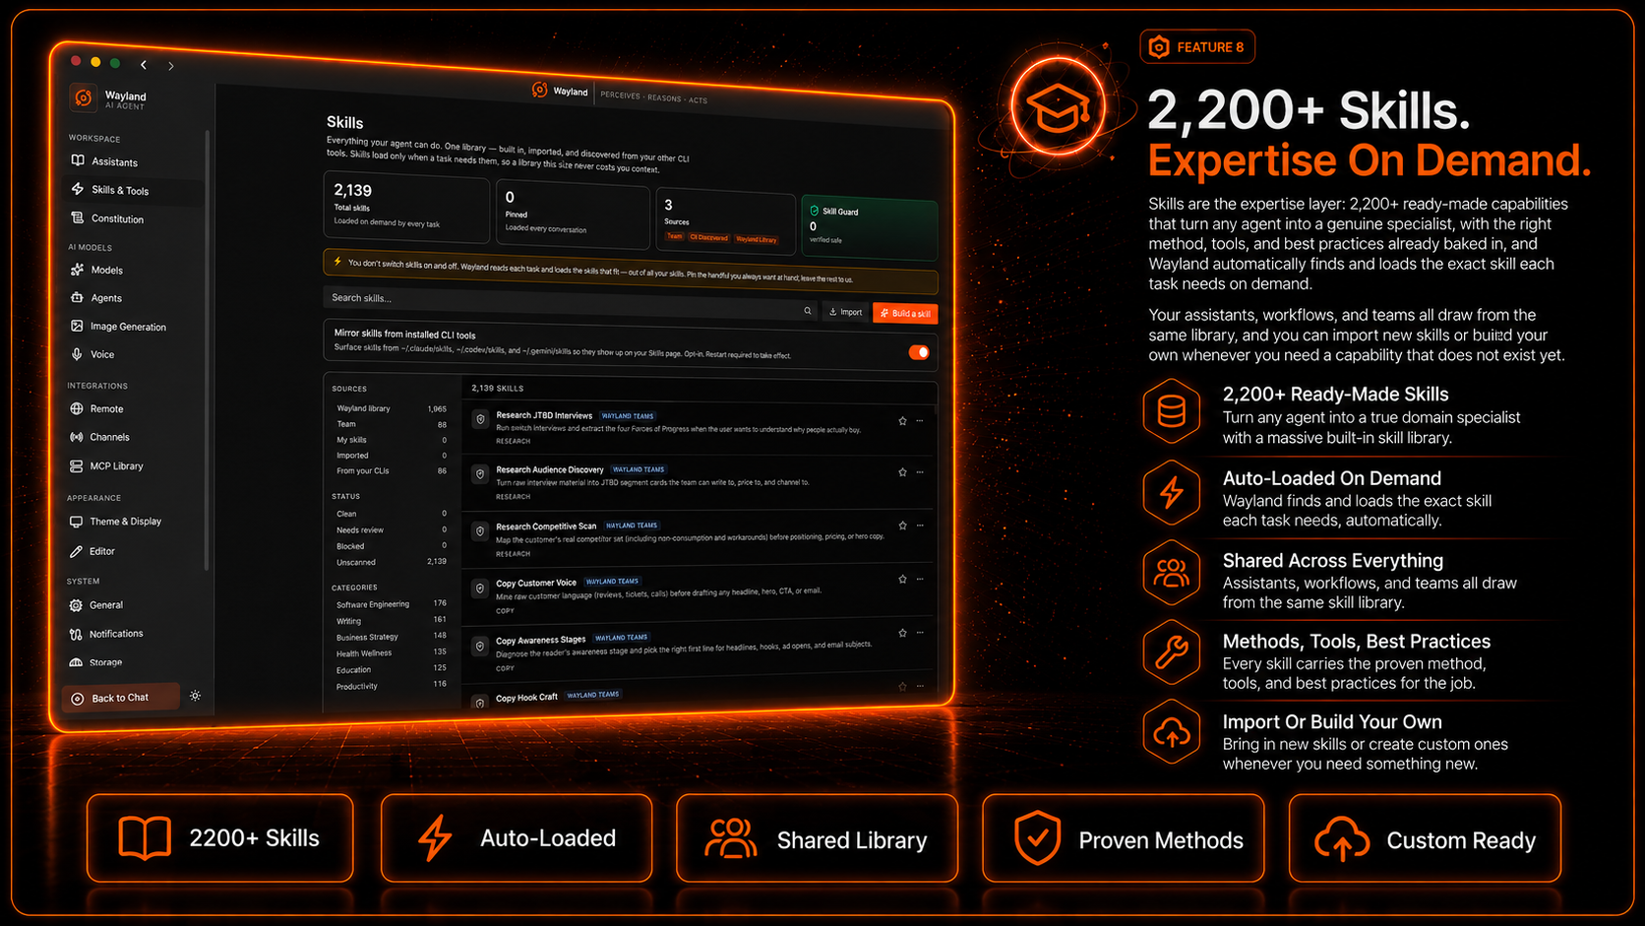Click the Wayland Library source tag
Screen dimensions: 1645x926
pos(757,239)
